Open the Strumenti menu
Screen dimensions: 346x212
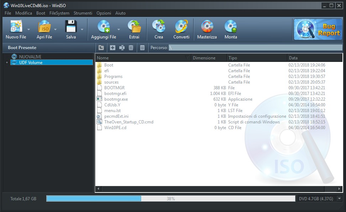point(83,13)
